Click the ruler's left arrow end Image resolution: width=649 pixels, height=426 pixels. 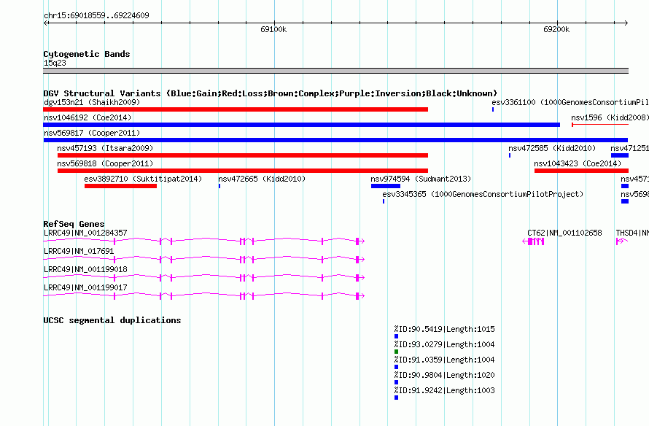pyautogui.click(x=46, y=23)
